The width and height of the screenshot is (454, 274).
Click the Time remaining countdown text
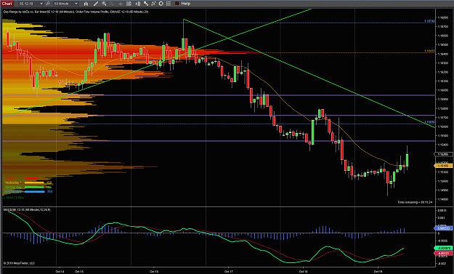[415, 202]
